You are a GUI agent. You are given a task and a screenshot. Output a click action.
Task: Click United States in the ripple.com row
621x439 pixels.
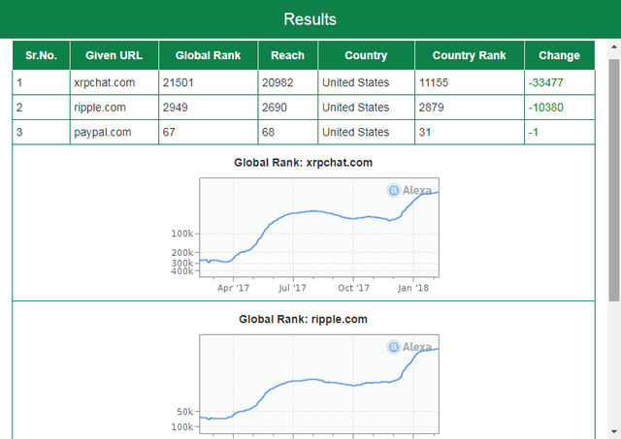tap(356, 108)
